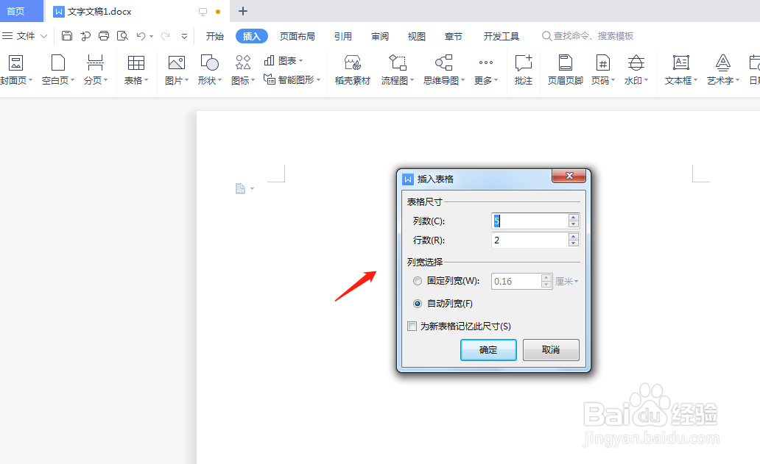Image resolution: width=760 pixels, height=464 pixels.
Task: Confirm table insertion with 确定
Action: tap(488, 350)
